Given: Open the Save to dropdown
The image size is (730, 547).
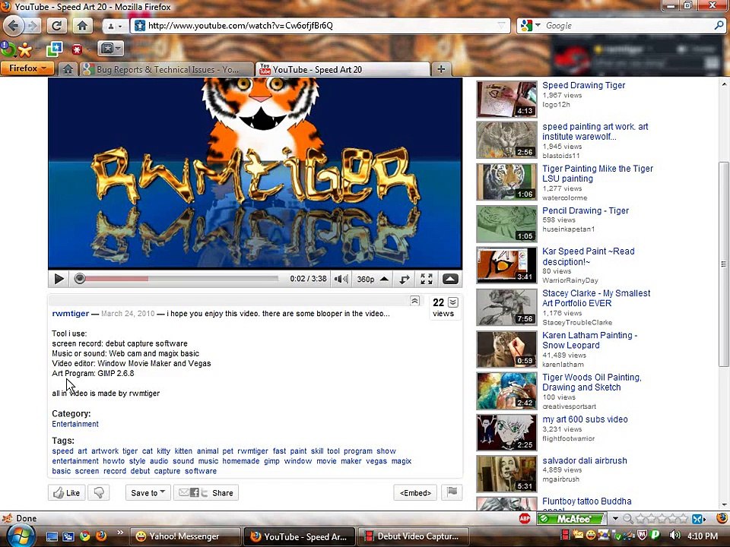Looking at the screenshot, I should [x=148, y=492].
